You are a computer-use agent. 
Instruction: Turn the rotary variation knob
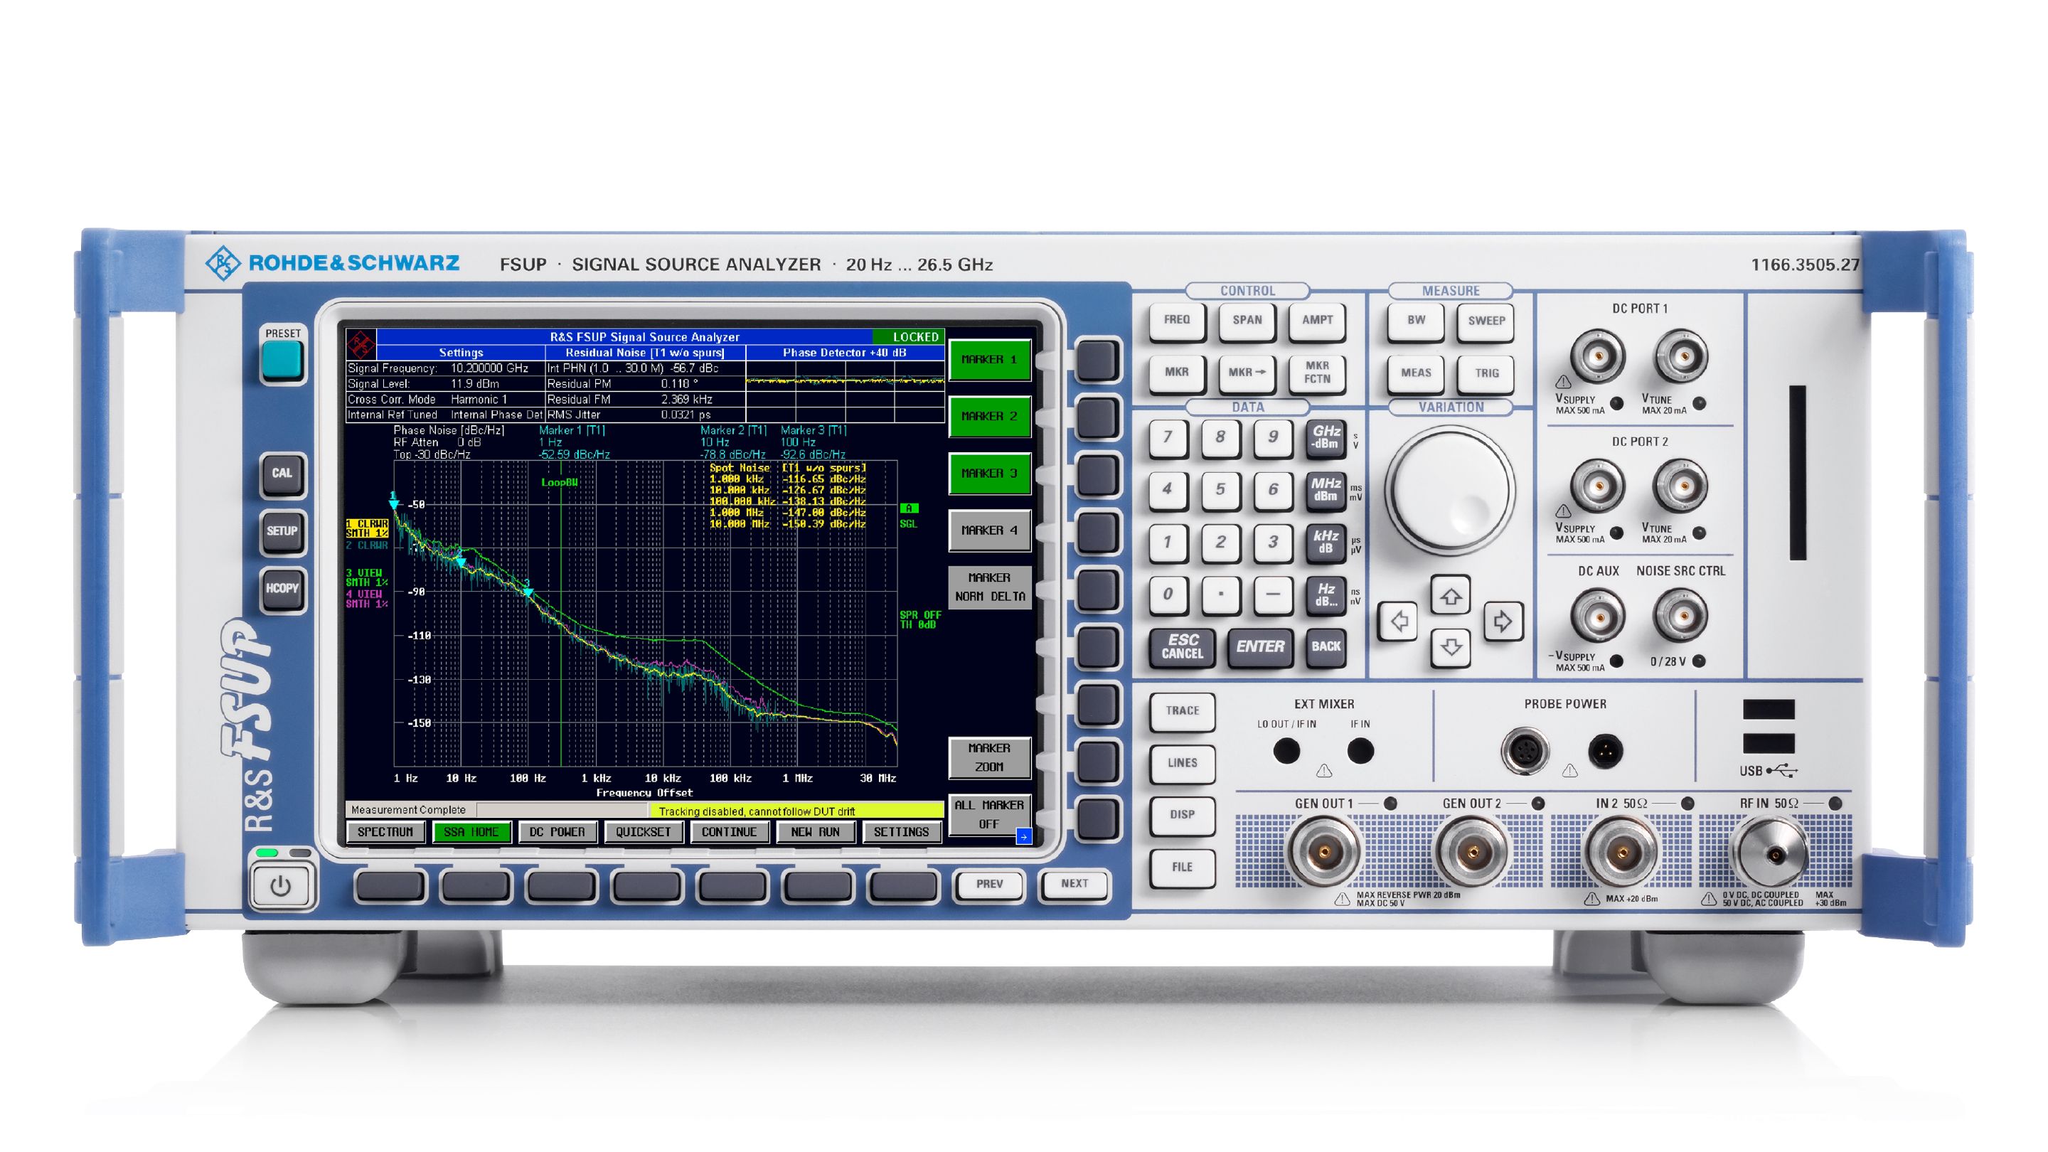coord(1450,491)
